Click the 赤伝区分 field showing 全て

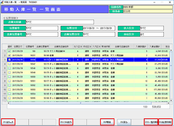151,34
